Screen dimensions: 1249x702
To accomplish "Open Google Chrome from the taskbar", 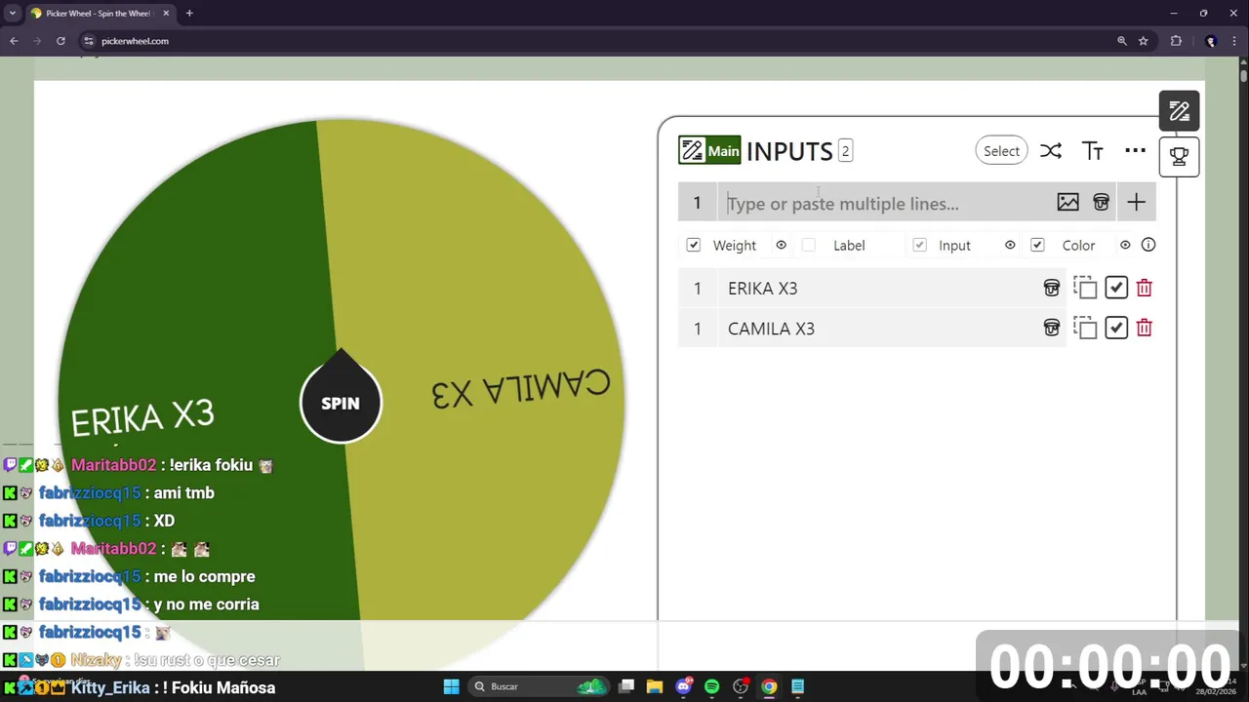I will click(x=769, y=686).
